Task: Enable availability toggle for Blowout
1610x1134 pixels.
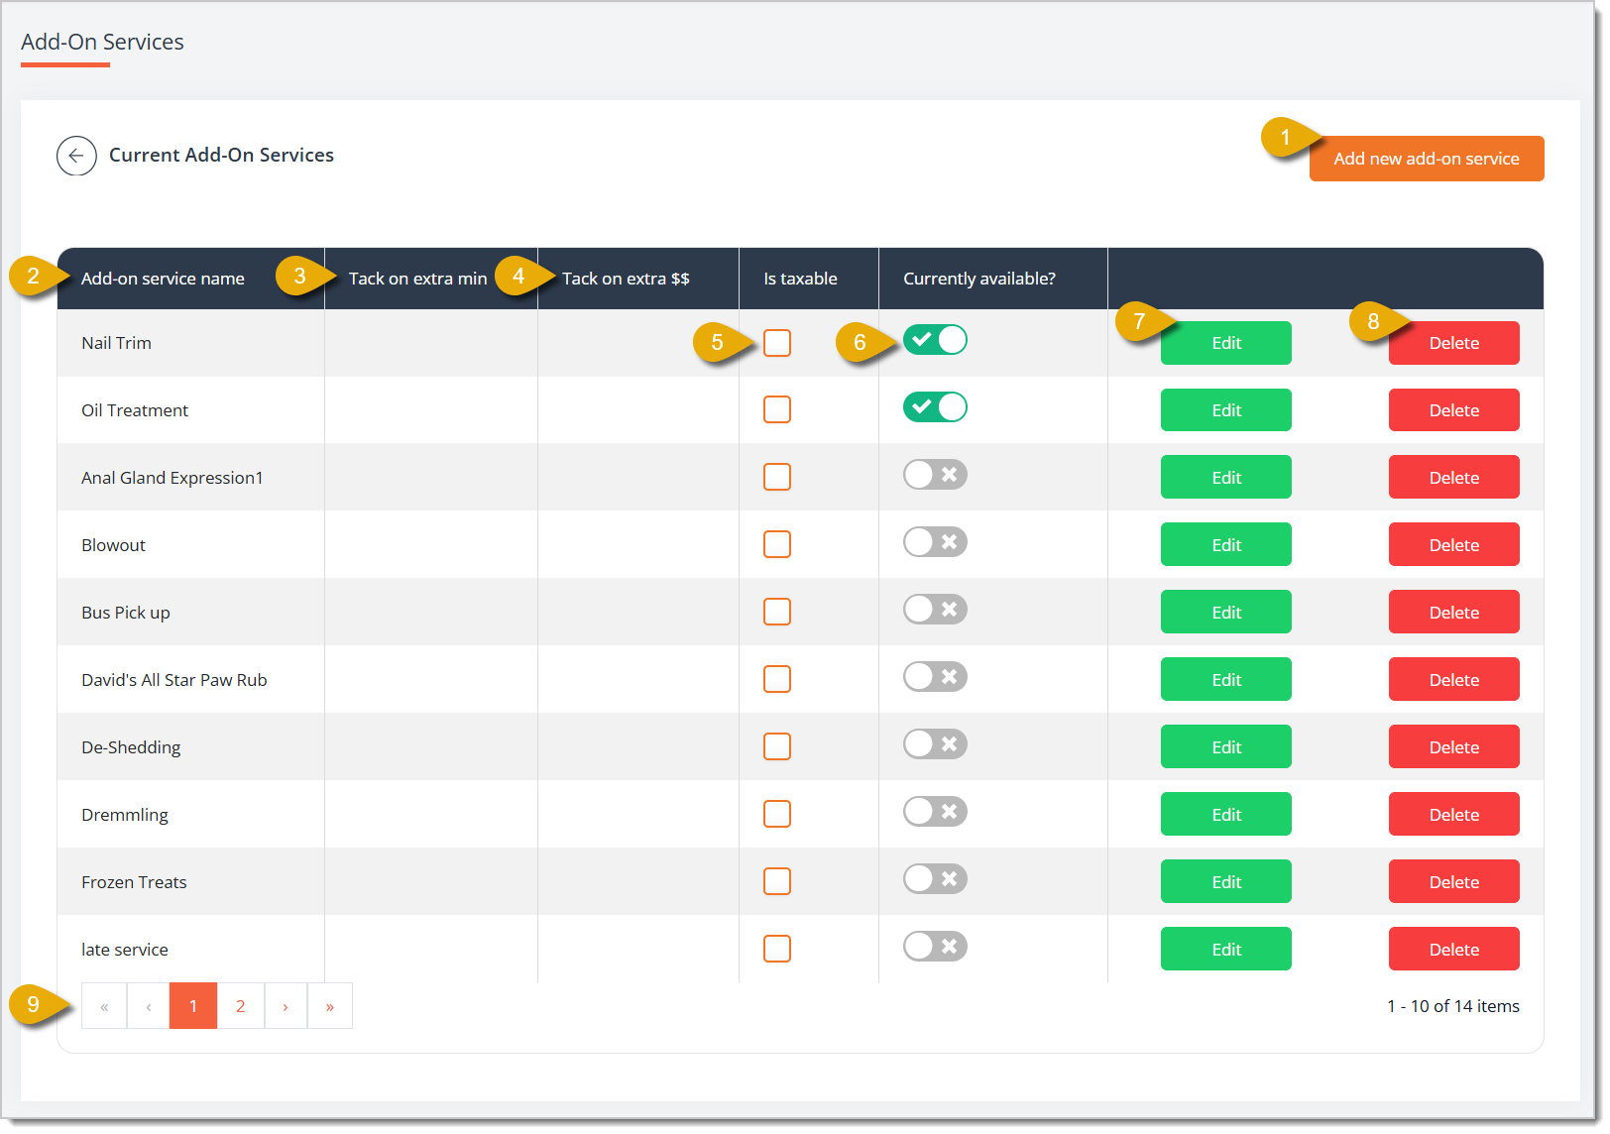Action: point(935,542)
